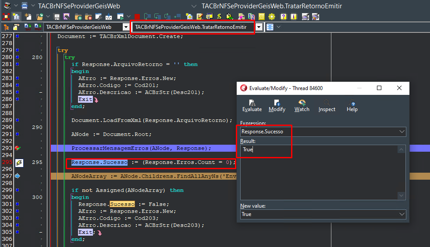430x247 pixels.
Task: Open Help in Evaluate/Modify dialog
Action: (x=352, y=106)
